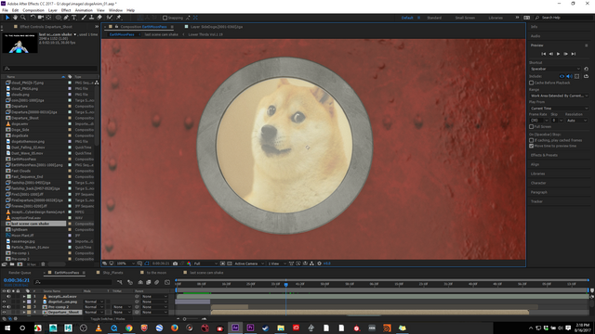
Task: Play the preview with the play button
Action: [x=558, y=54]
